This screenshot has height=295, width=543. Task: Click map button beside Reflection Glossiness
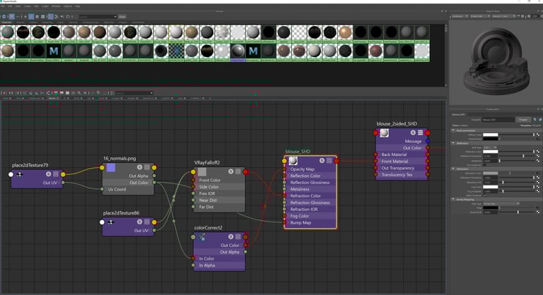pos(538,156)
